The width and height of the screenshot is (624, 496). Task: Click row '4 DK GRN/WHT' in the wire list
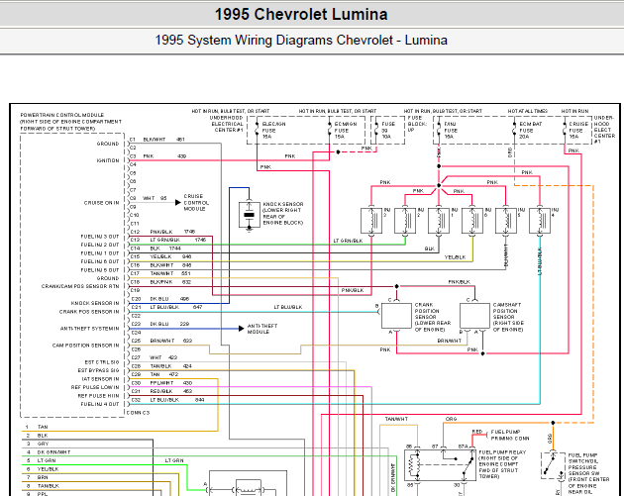pos(48,452)
